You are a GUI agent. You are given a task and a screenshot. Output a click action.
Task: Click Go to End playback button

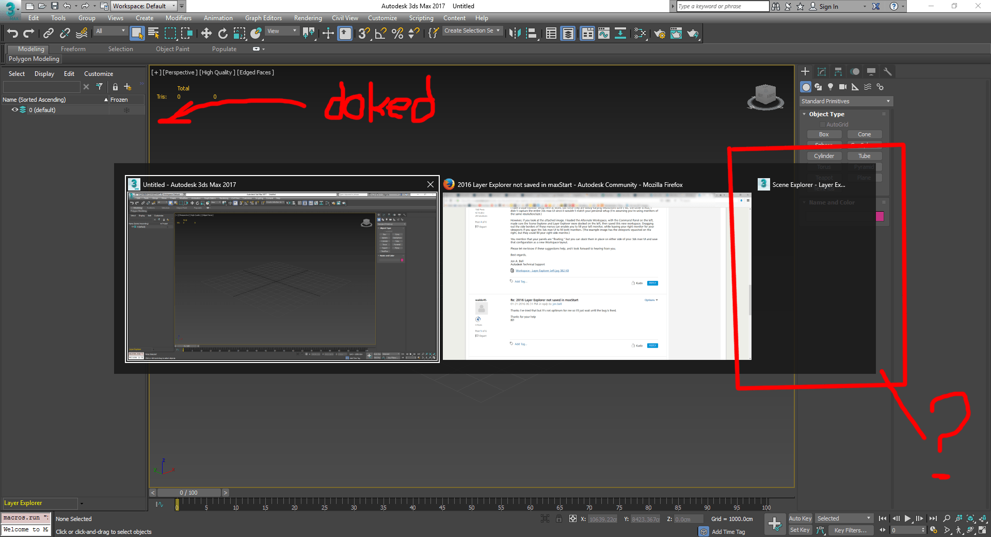(933, 518)
